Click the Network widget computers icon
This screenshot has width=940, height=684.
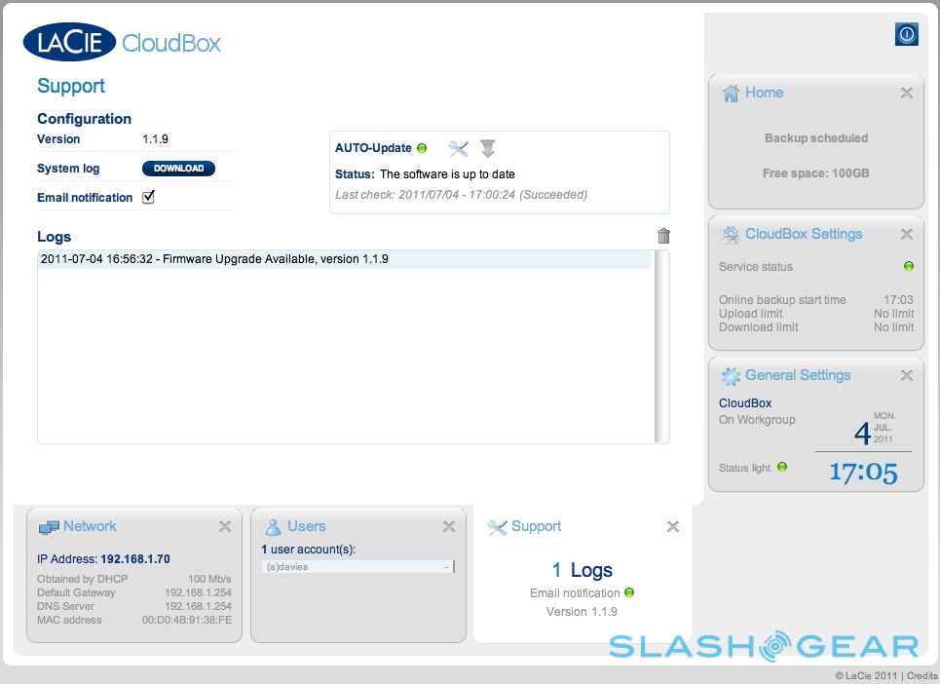(x=49, y=527)
